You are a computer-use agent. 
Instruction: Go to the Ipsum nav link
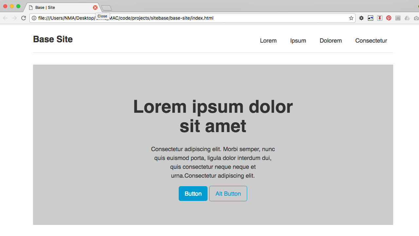tap(298, 41)
